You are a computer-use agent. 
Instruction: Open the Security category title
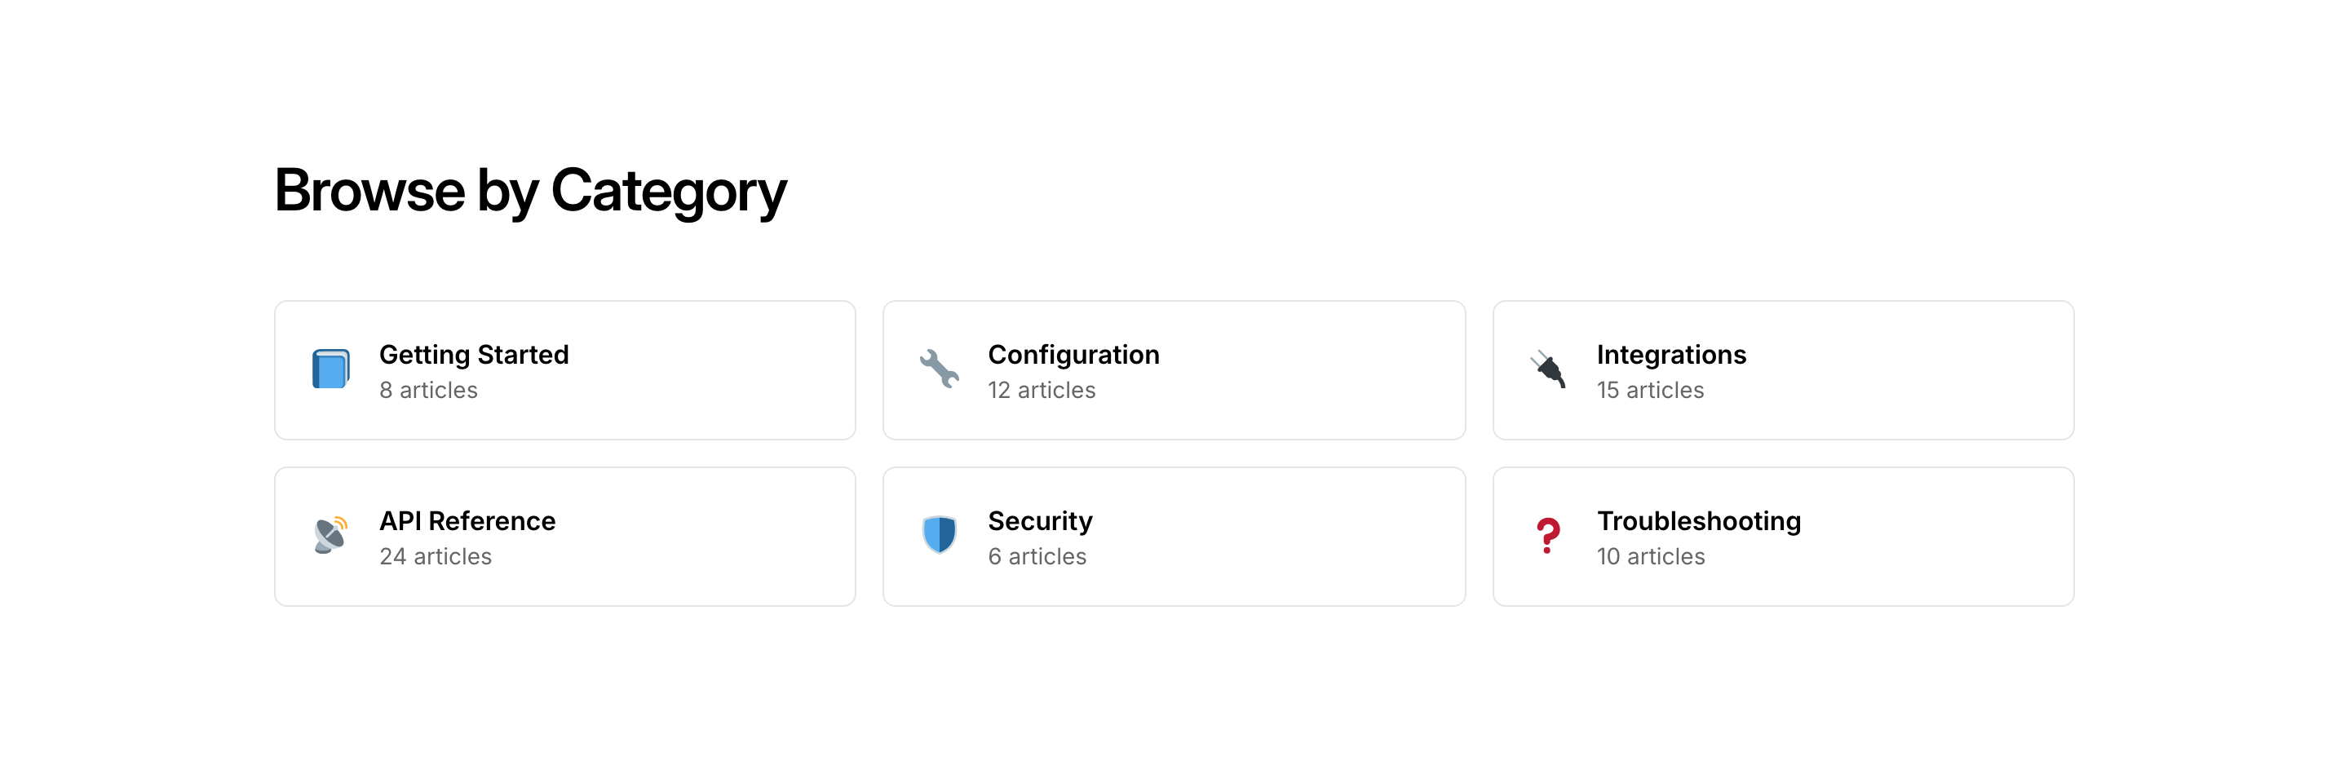[x=1040, y=520]
